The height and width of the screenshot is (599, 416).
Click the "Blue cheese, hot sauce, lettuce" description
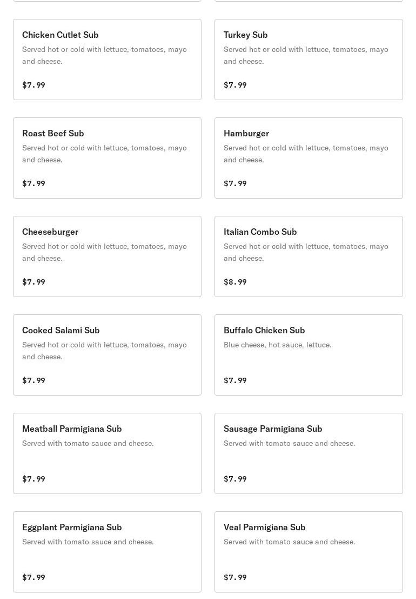pyautogui.click(x=278, y=345)
